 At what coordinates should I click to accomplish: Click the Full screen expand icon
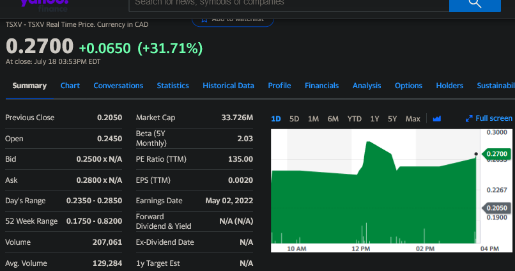(x=470, y=119)
